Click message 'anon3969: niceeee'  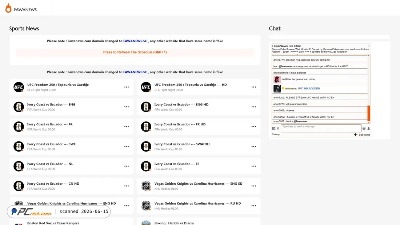coord(284,111)
